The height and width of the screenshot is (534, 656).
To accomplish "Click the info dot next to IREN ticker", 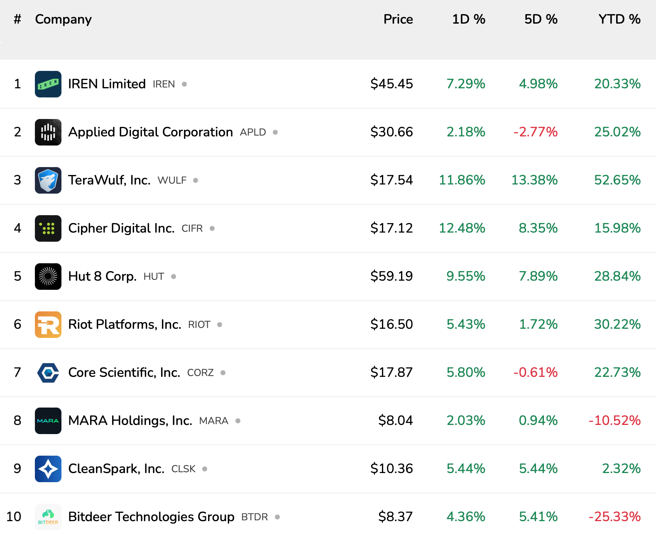I will coord(184,84).
